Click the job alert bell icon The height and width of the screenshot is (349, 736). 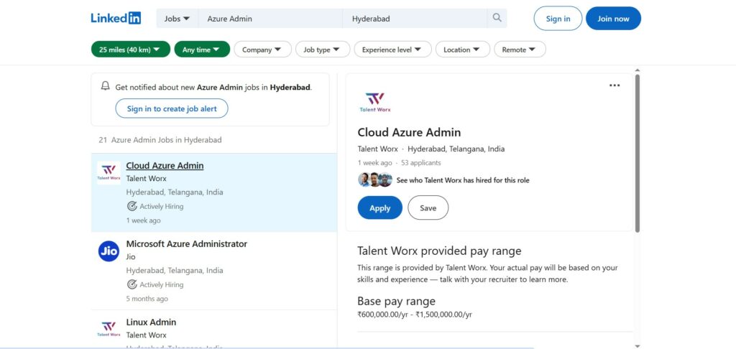click(x=106, y=87)
